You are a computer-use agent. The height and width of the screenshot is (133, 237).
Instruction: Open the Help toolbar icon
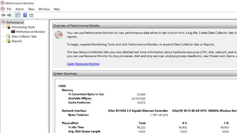(x=25, y=15)
